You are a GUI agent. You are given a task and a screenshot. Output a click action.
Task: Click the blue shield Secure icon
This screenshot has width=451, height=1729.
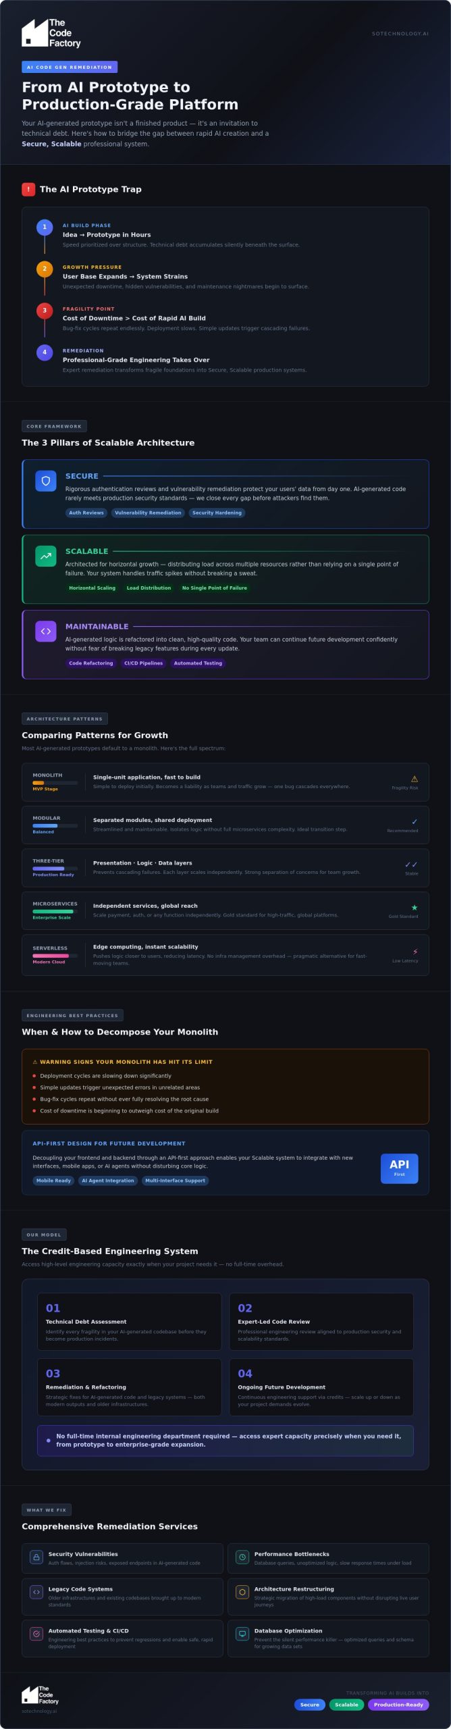tap(46, 481)
